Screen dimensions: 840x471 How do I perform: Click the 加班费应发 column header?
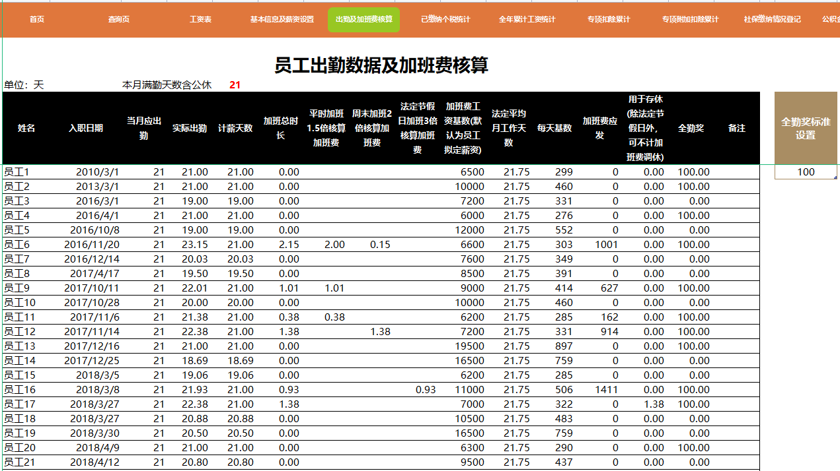[x=599, y=128]
